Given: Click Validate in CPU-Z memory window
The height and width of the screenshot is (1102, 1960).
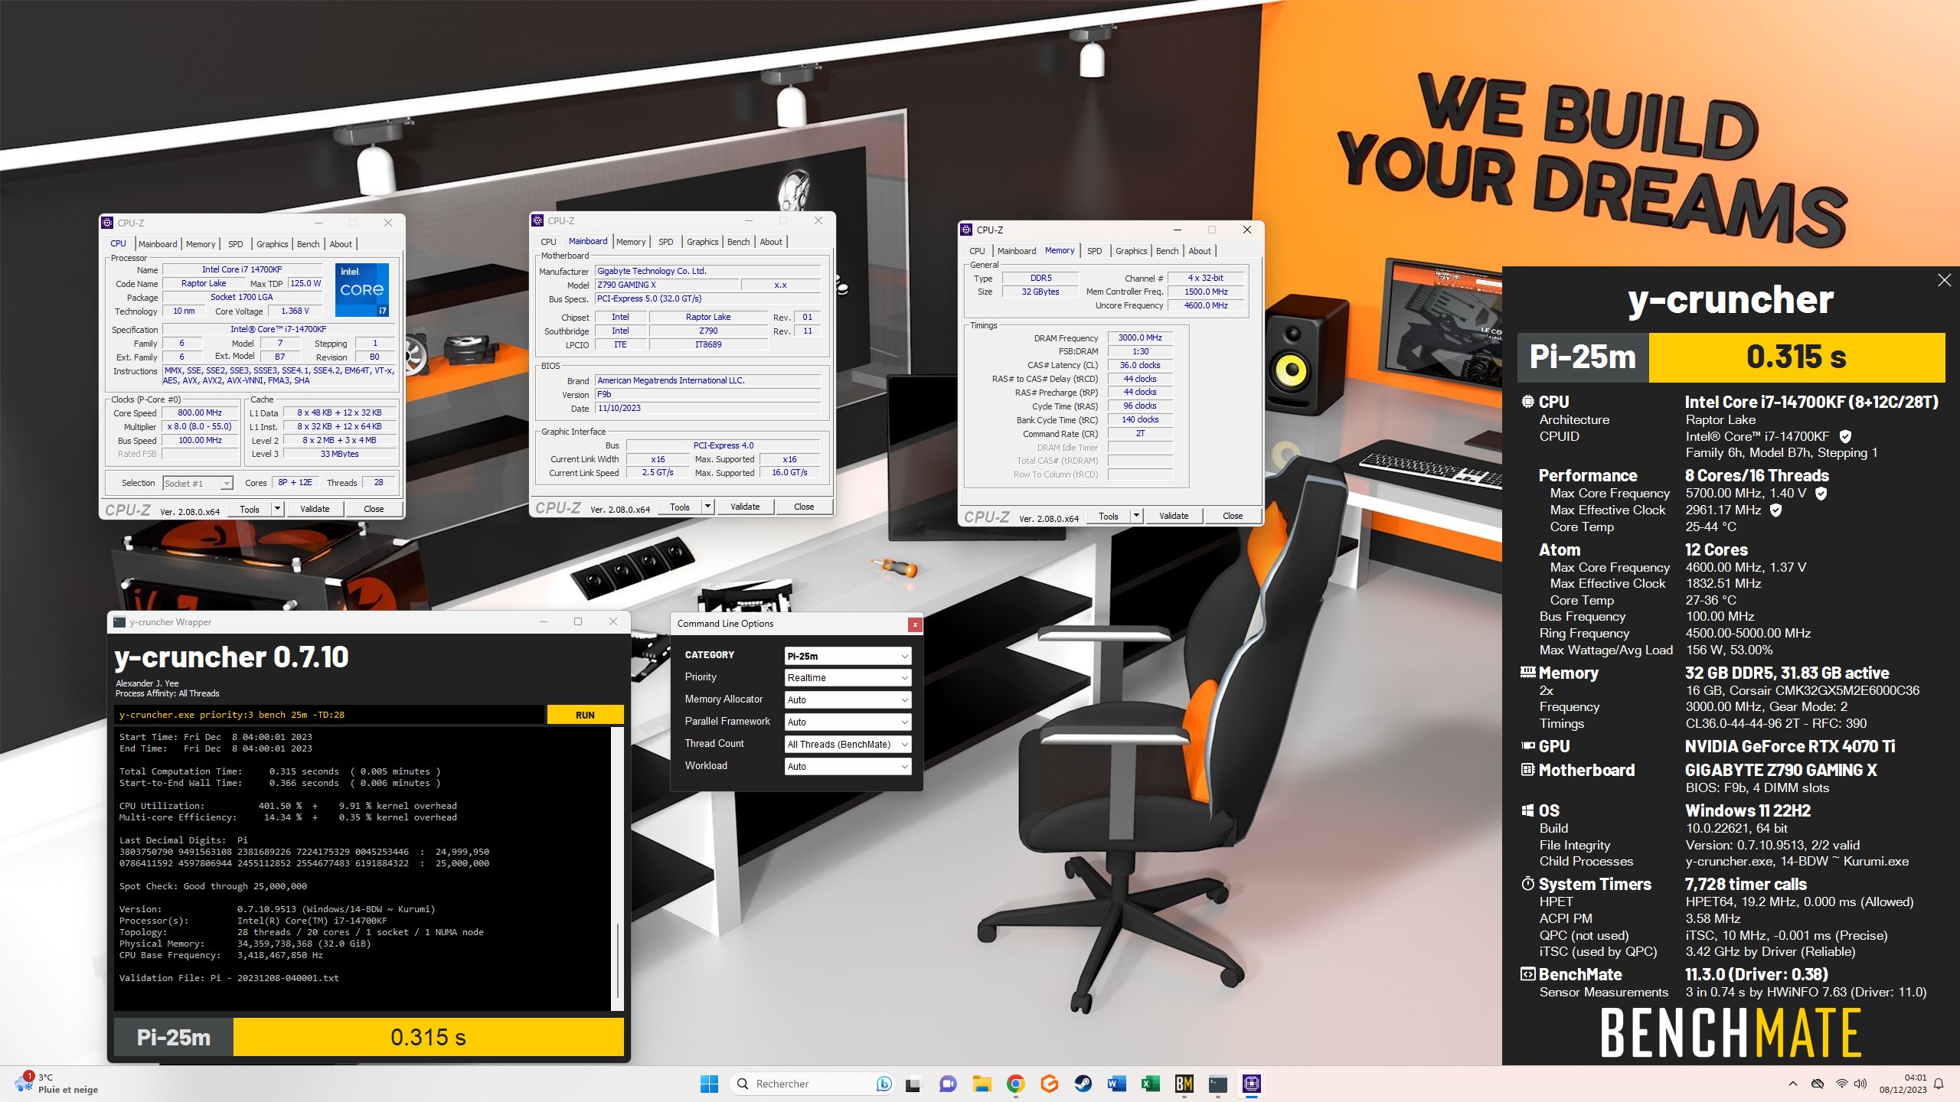Looking at the screenshot, I should click(1174, 516).
